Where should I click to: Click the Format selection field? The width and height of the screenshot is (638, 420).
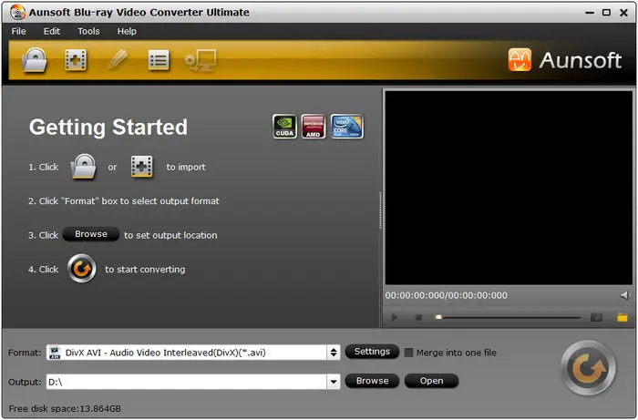pyautogui.click(x=187, y=353)
